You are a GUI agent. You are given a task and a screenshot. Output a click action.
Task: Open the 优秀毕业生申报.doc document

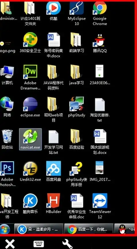77,201
